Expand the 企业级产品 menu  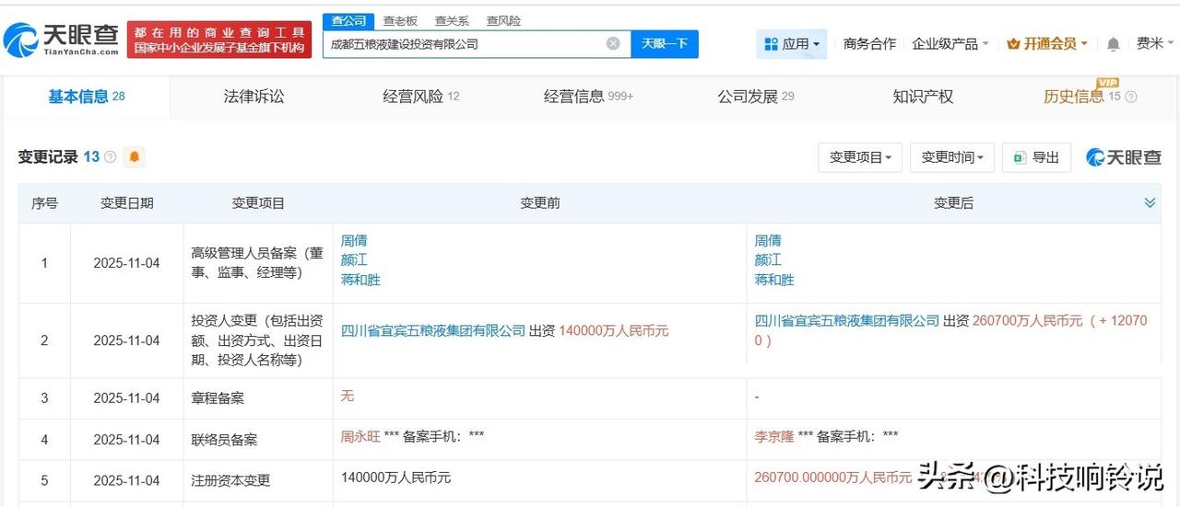click(950, 43)
